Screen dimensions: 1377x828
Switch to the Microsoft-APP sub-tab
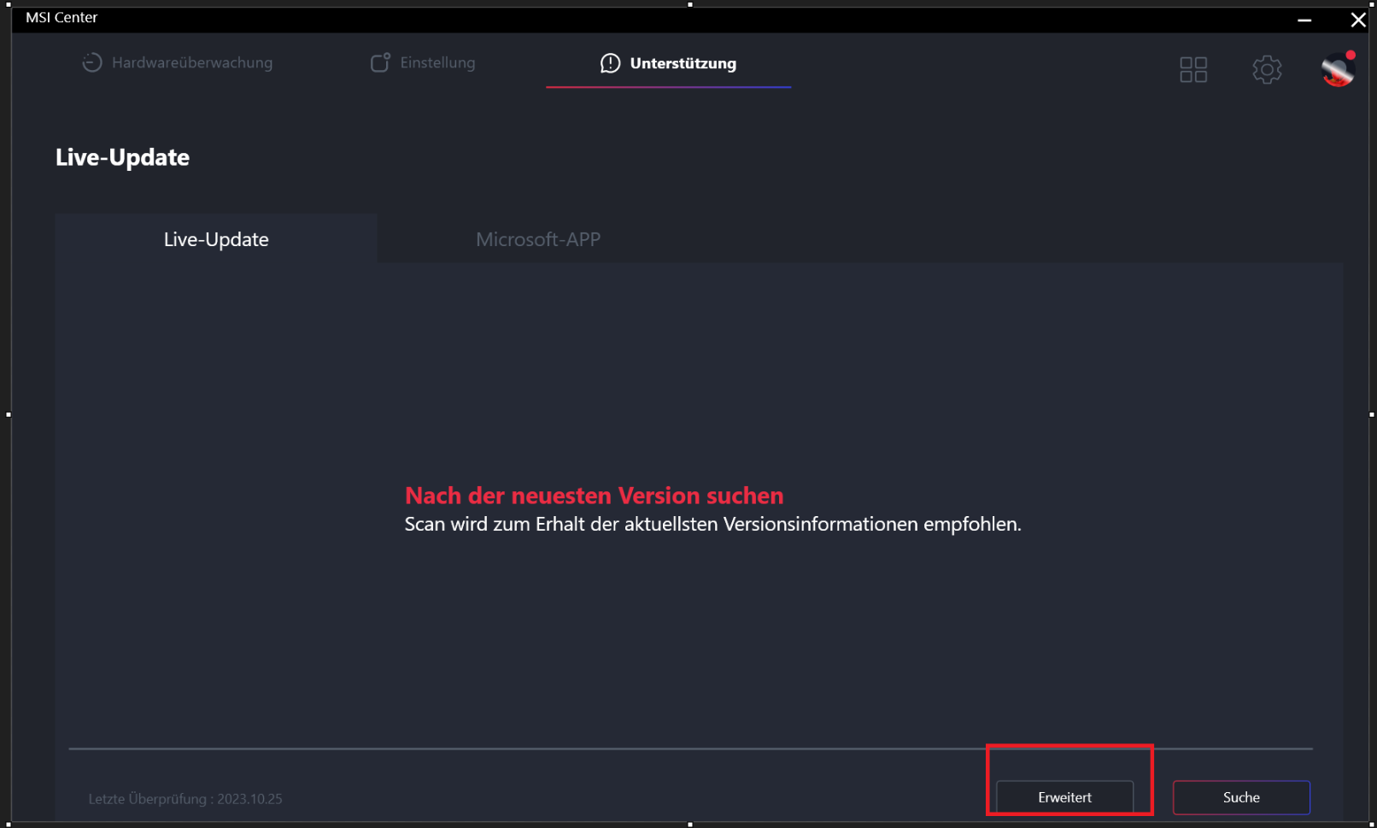click(538, 239)
